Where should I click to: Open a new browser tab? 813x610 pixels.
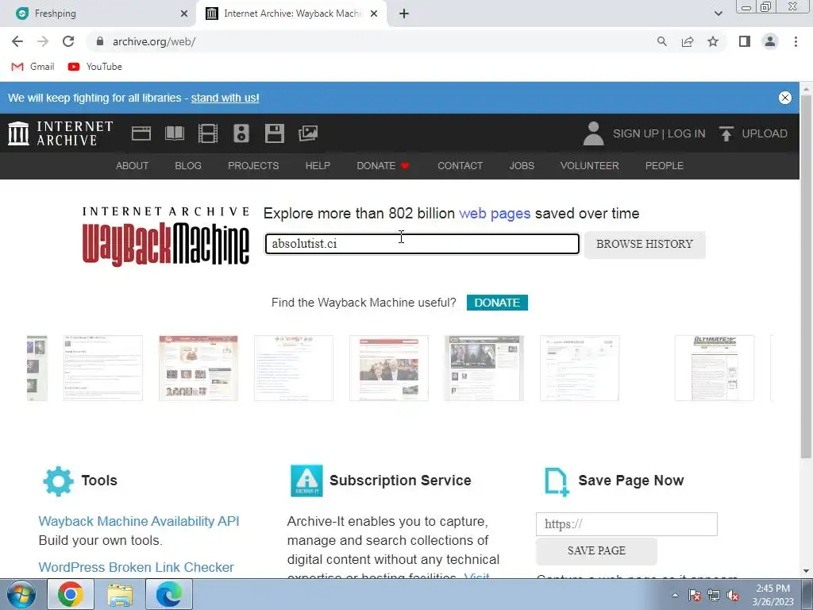pos(404,14)
